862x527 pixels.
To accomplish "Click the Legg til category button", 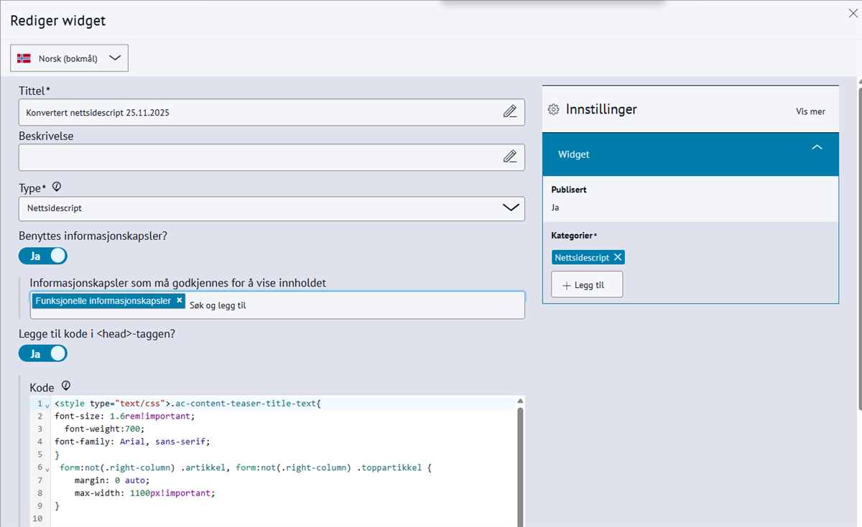I will click(586, 285).
